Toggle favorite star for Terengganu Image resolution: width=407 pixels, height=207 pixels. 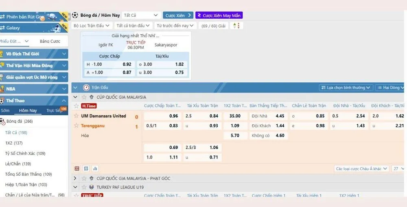(76, 126)
